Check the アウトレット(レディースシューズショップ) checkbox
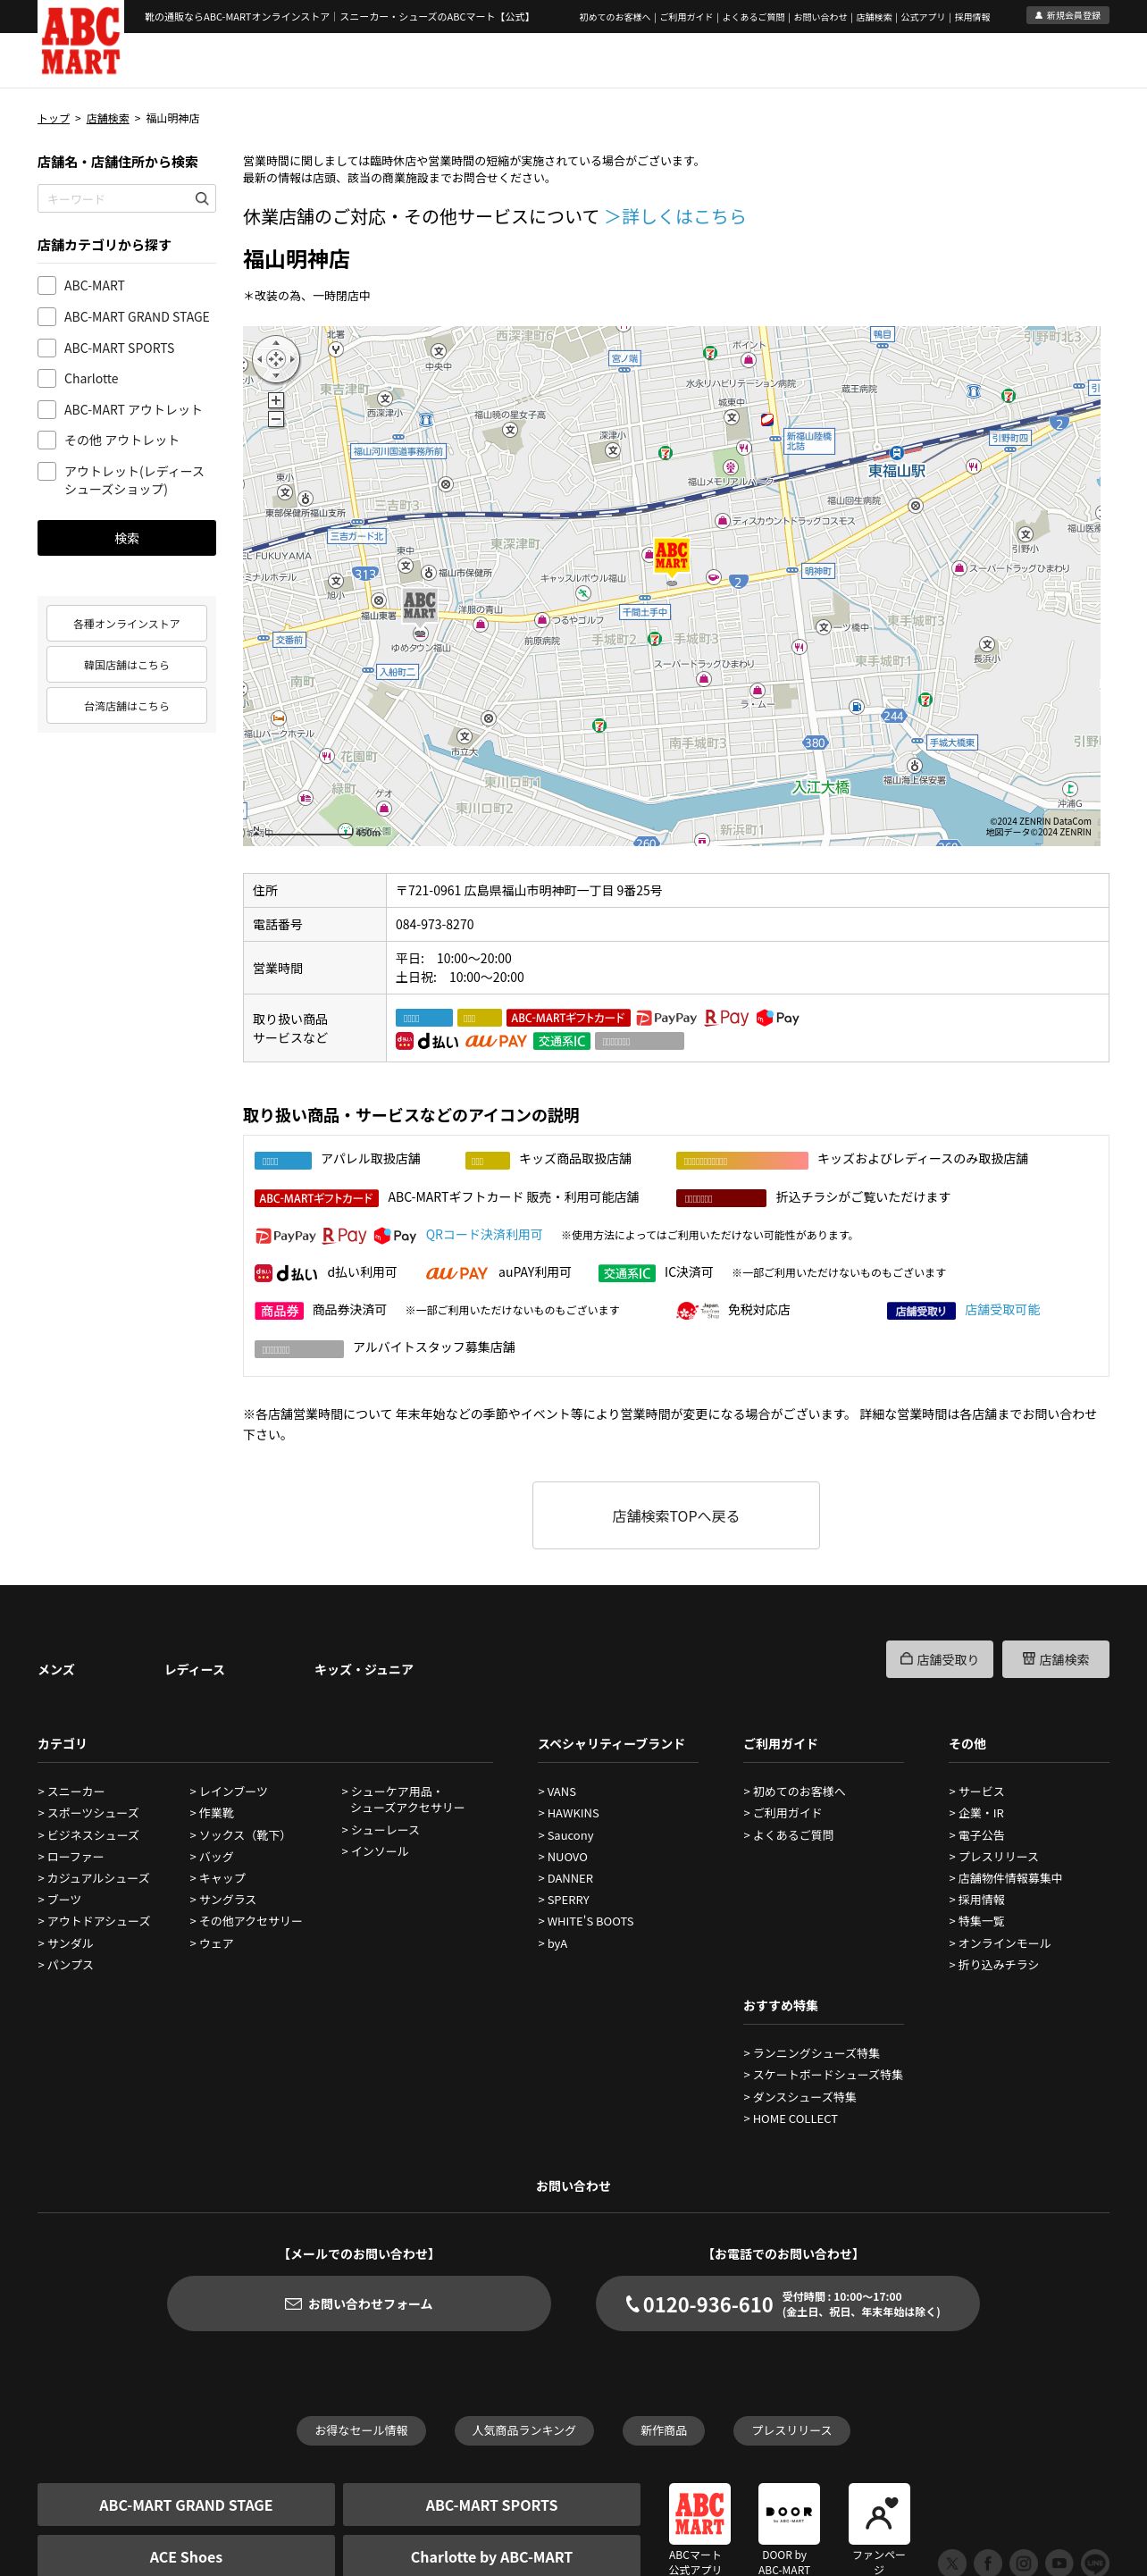The width and height of the screenshot is (1147, 2576). (47, 471)
